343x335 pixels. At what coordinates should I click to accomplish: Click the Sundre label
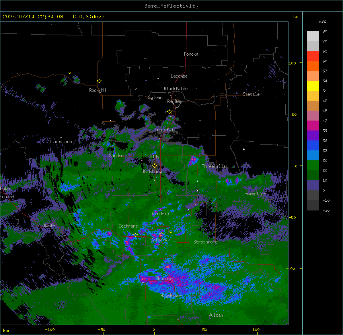tap(116, 156)
